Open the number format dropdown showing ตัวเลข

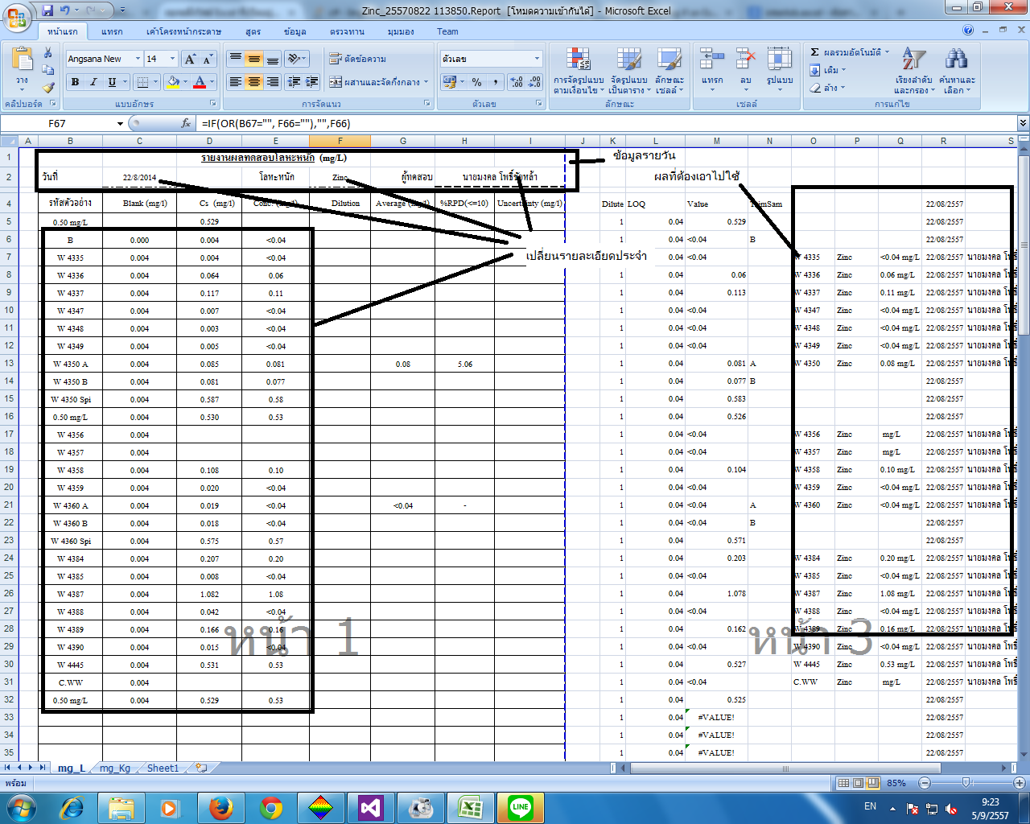click(537, 59)
